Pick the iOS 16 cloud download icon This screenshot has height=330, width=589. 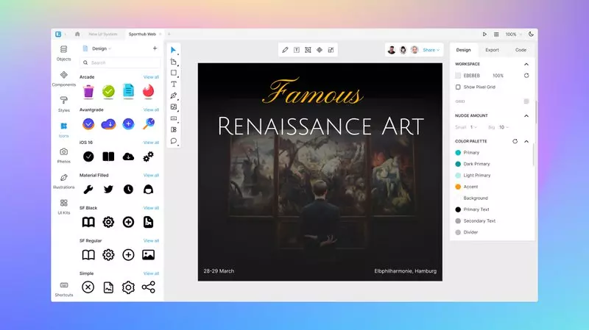coord(128,157)
